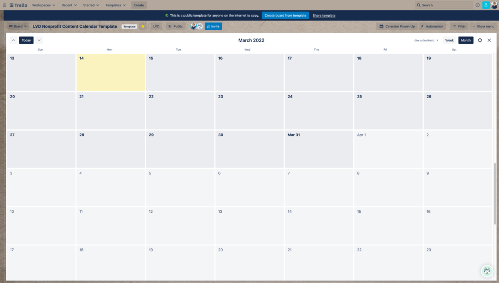Image resolution: width=499 pixels, height=283 pixels.
Task: Open the information icon in header
Action: (x=478, y=5)
